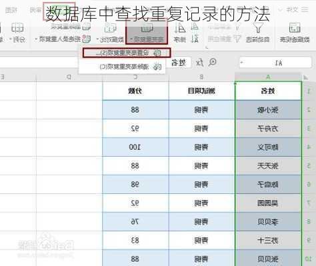Select the name cell 李贝贝
Viewport: 316px width, 266px height.
tap(268, 222)
